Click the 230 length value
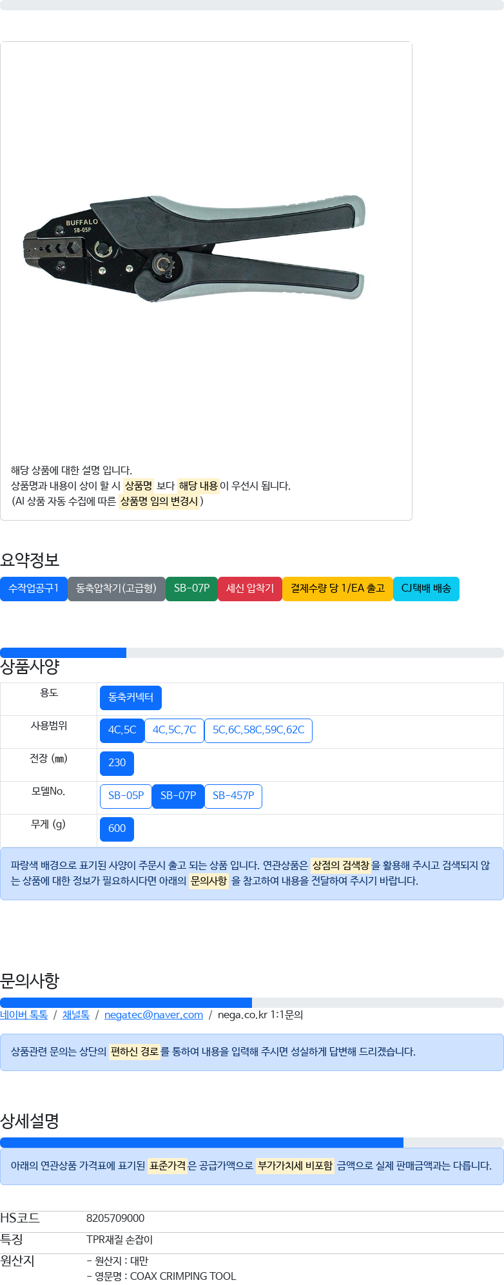The width and height of the screenshot is (504, 1285). point(117,764)
